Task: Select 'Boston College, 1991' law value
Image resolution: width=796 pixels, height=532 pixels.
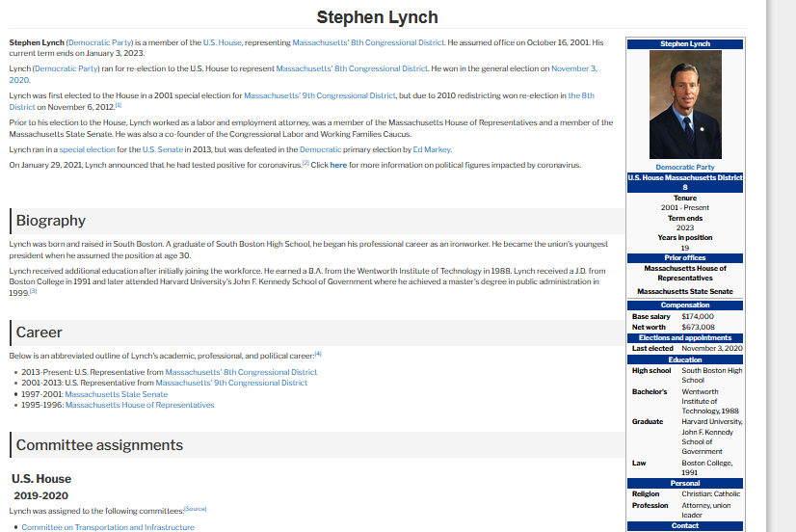Action: (706, 467)
